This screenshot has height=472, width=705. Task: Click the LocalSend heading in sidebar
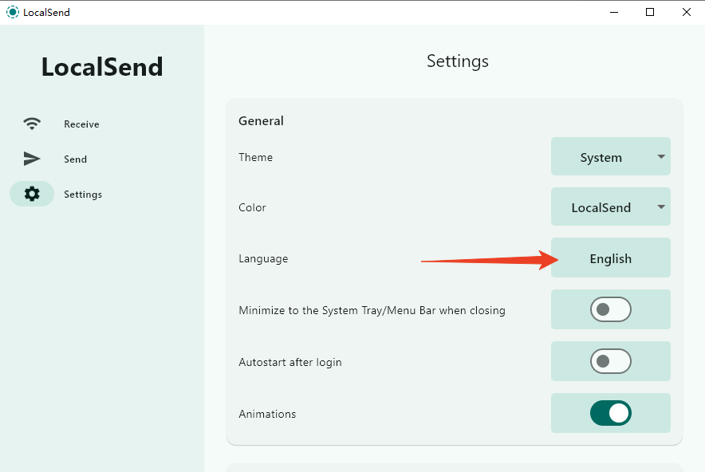(x=102, y=67)
